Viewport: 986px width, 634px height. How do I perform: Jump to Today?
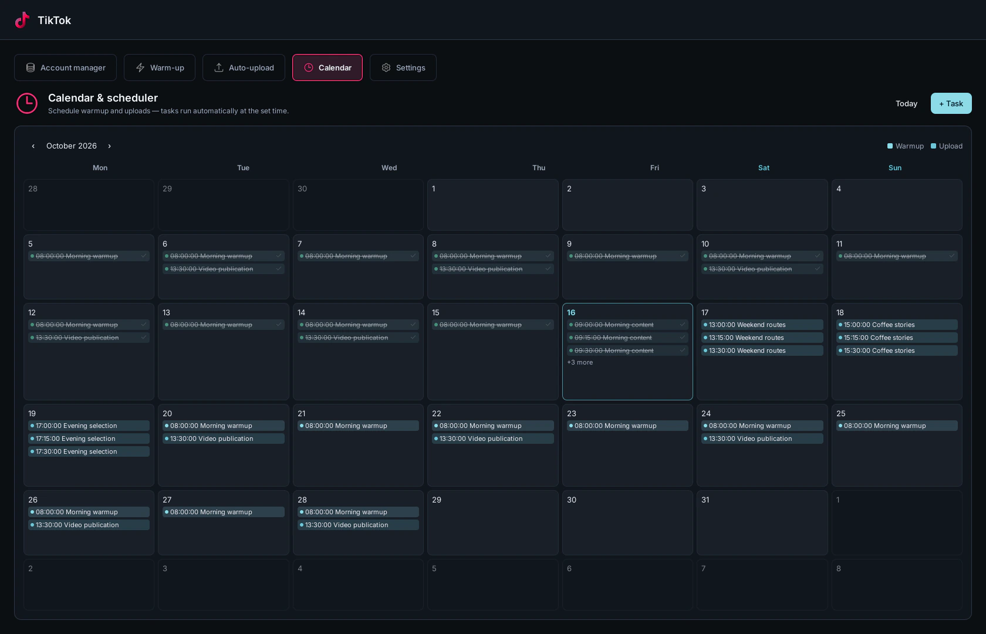click(906, 103)
